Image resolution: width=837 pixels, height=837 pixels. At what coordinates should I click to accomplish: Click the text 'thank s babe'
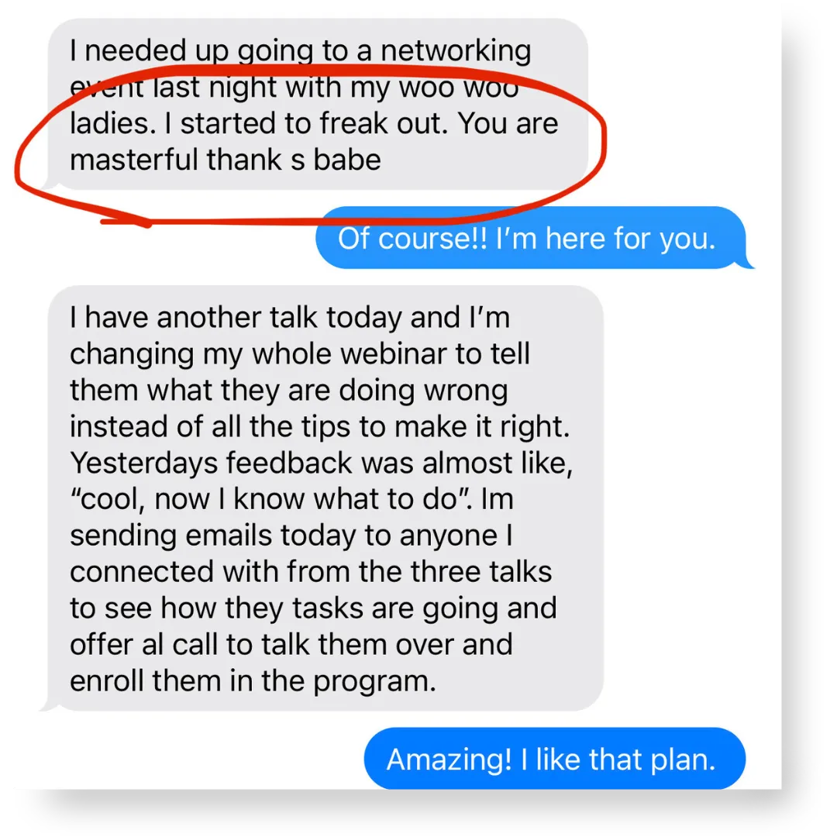click(294, 160)
